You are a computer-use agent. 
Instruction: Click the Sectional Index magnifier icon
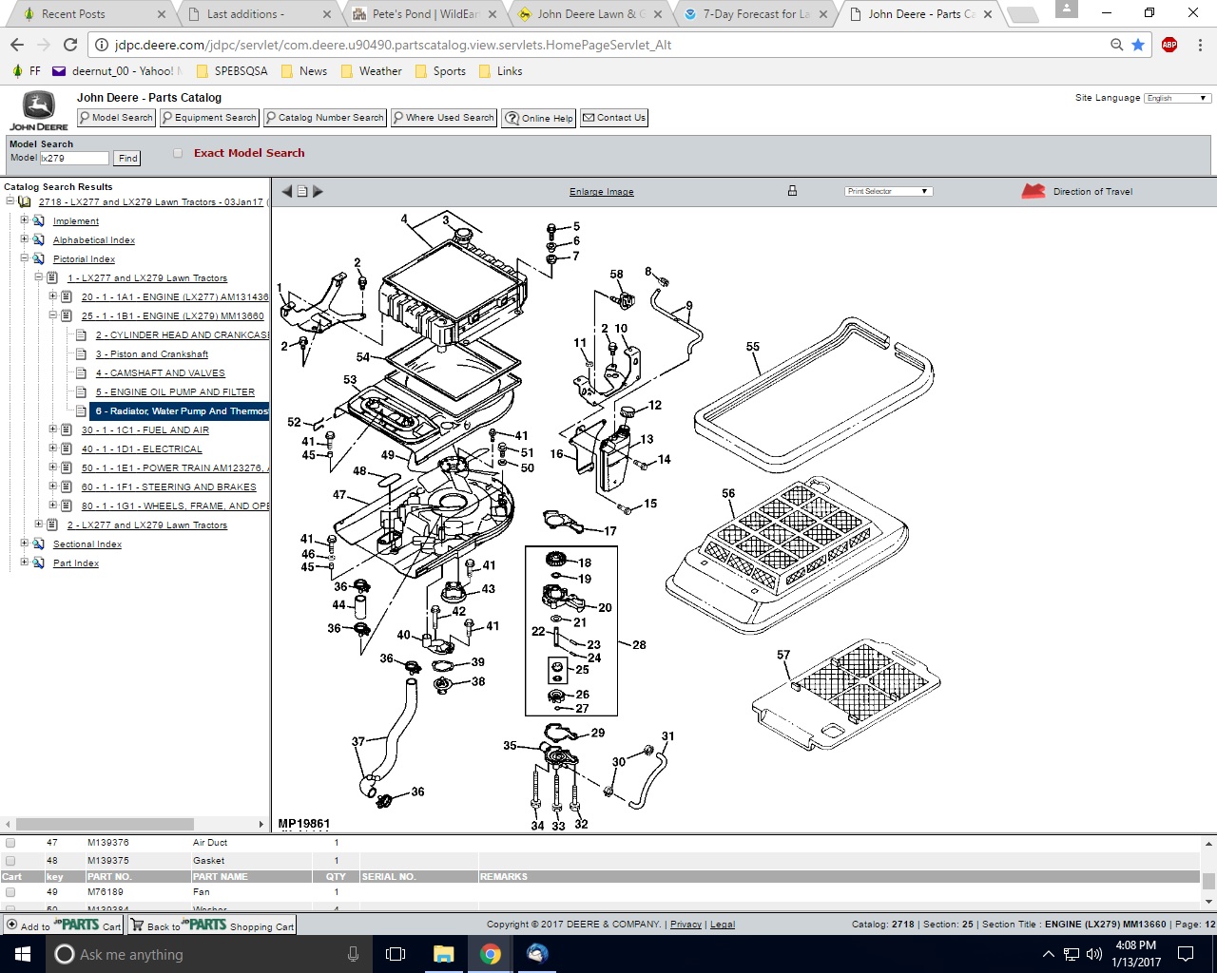click(x=39, y=544)
